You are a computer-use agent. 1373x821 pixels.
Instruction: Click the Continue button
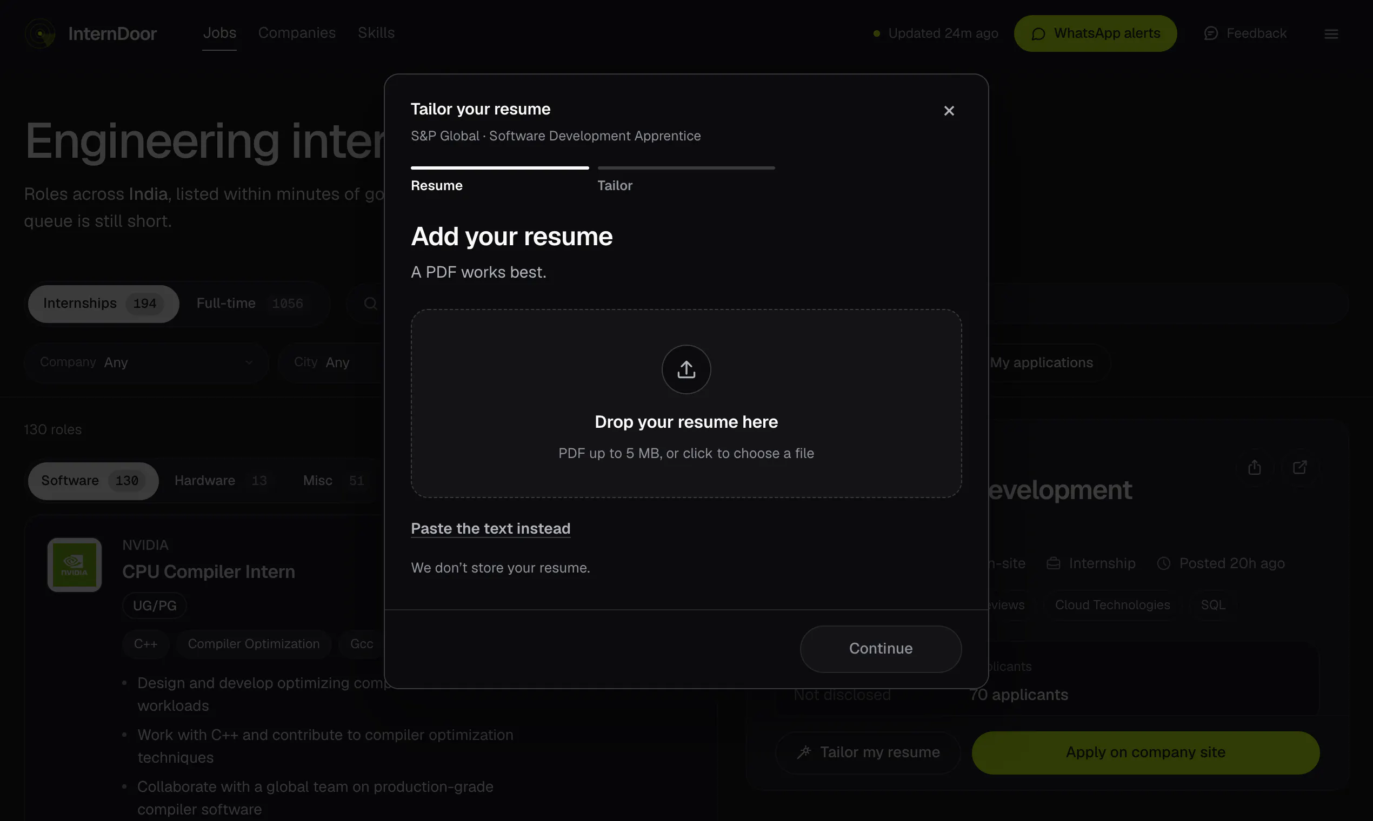(x=880, y=648)
